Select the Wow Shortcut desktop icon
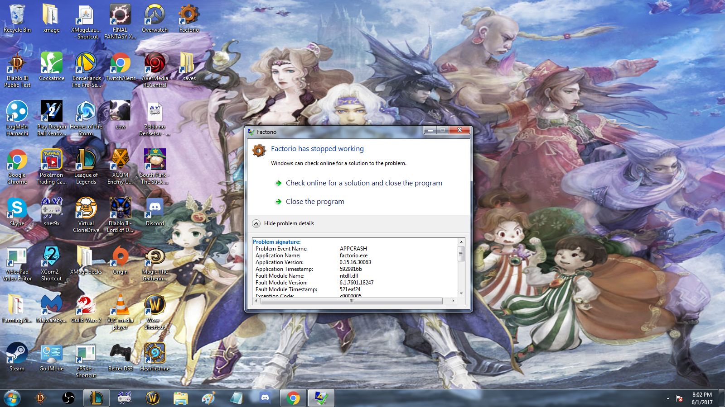Screen dimensions: 725x407 point(155,312)
